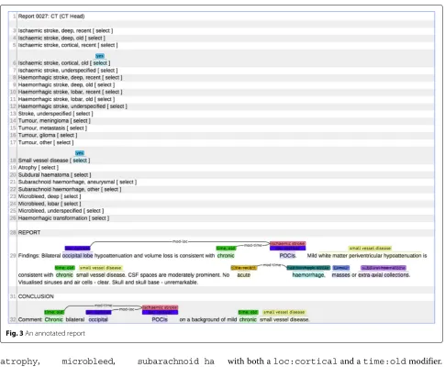The height and width of the screenshot is (367, 445).
Task: Click select for Haemorrhagic stroke, underspecified
Action: coord(117,106)
